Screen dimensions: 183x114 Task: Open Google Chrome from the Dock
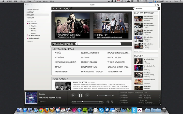(41, 110)
